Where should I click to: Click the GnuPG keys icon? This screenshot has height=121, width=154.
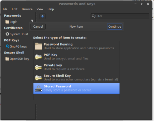click(x=7, y=46)
